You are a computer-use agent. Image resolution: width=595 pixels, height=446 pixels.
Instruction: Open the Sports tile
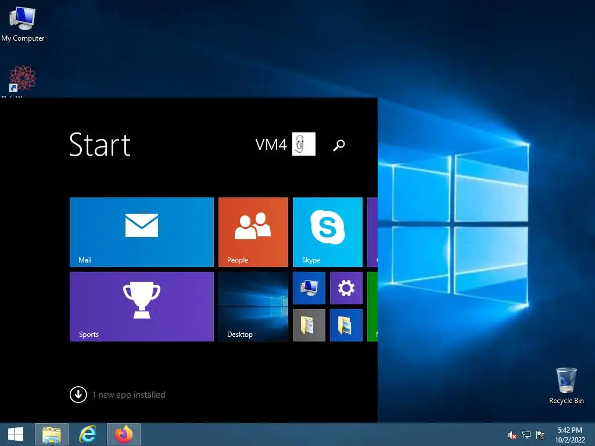(x=142, y=307)
